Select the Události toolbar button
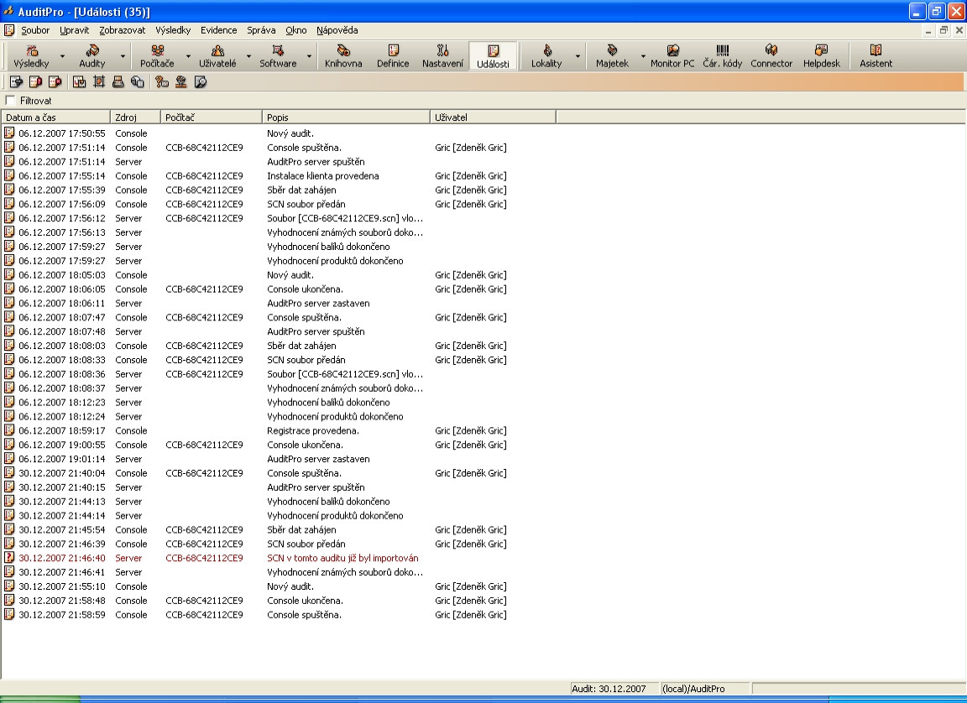967x703 pixels. 494,56
